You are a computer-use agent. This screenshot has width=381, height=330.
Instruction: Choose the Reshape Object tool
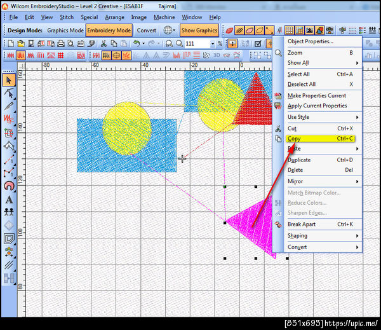point(9,93)
